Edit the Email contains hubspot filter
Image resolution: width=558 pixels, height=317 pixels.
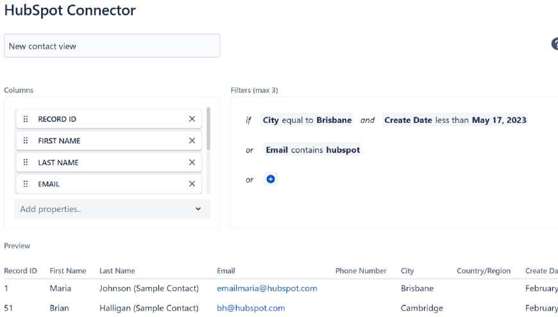[312, 150]
